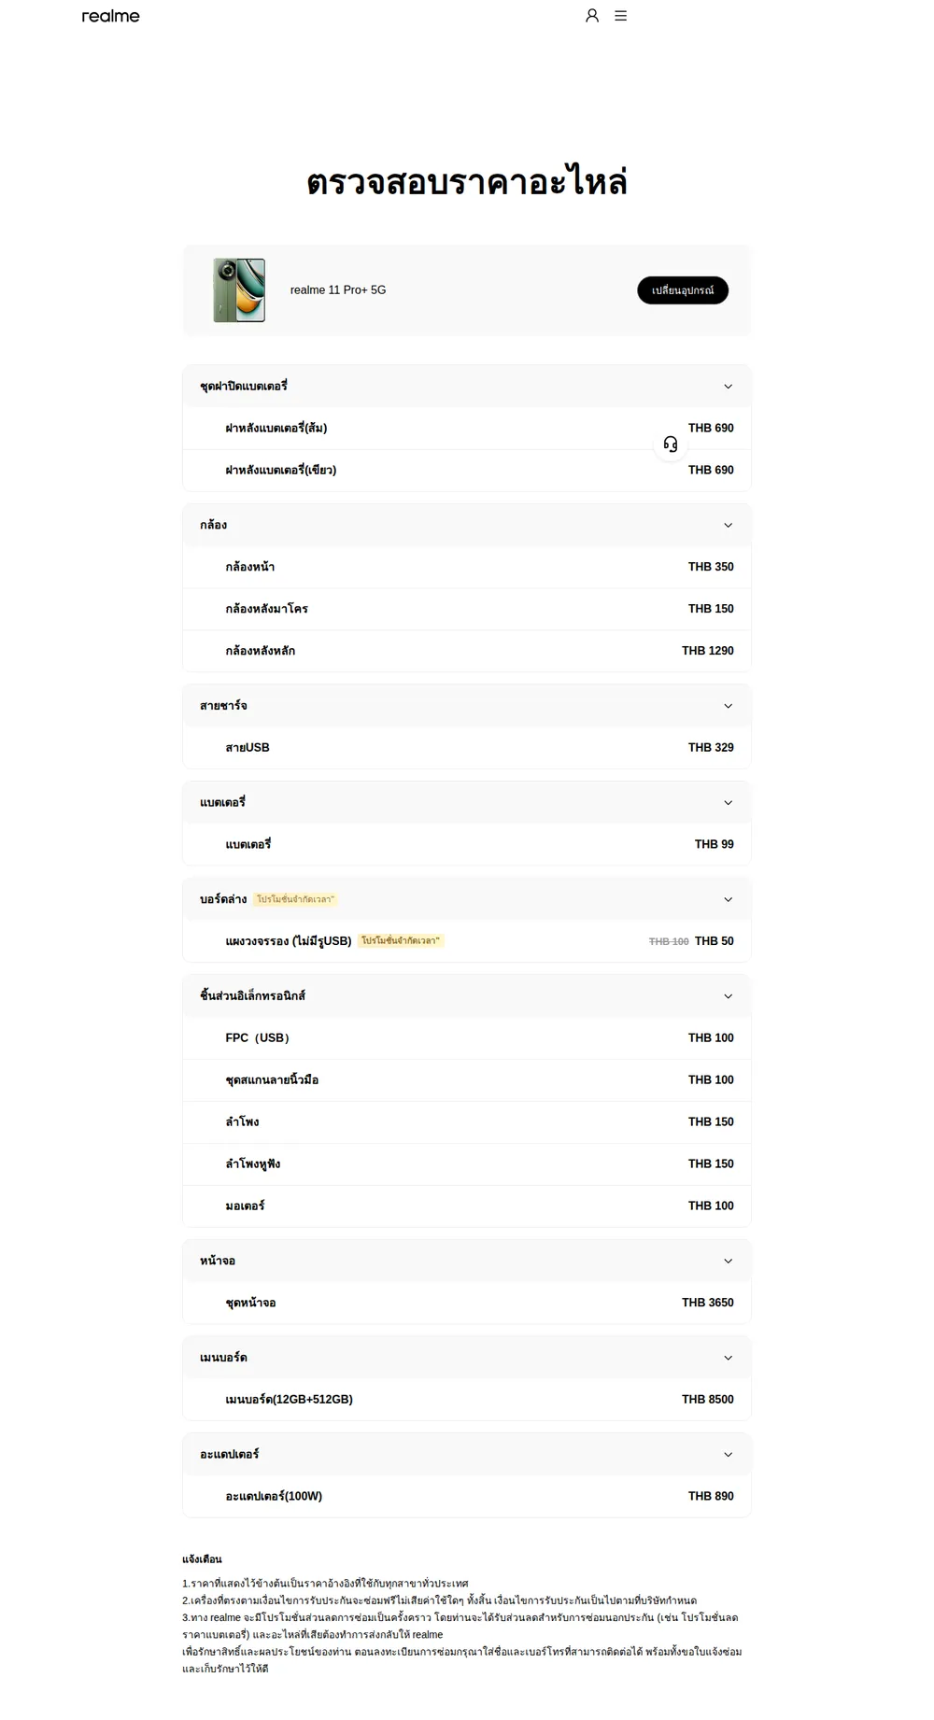Collapse the อะแดปเตอร์ section chevron
This screenshot has height=1720, width=934.
pyautogui.click(x=729, y=1455)
